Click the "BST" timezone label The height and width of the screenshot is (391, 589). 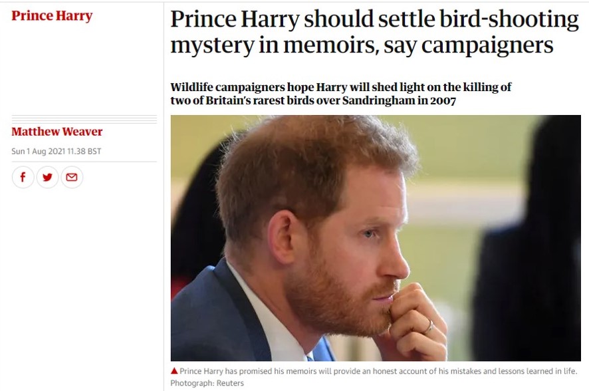94,152
